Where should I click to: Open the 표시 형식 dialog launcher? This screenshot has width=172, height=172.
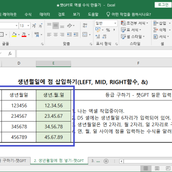click(116, 44)
